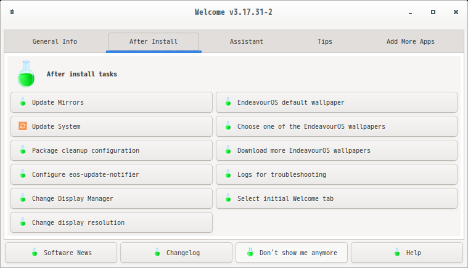Open Package cleanup configuration

(112, 150)
